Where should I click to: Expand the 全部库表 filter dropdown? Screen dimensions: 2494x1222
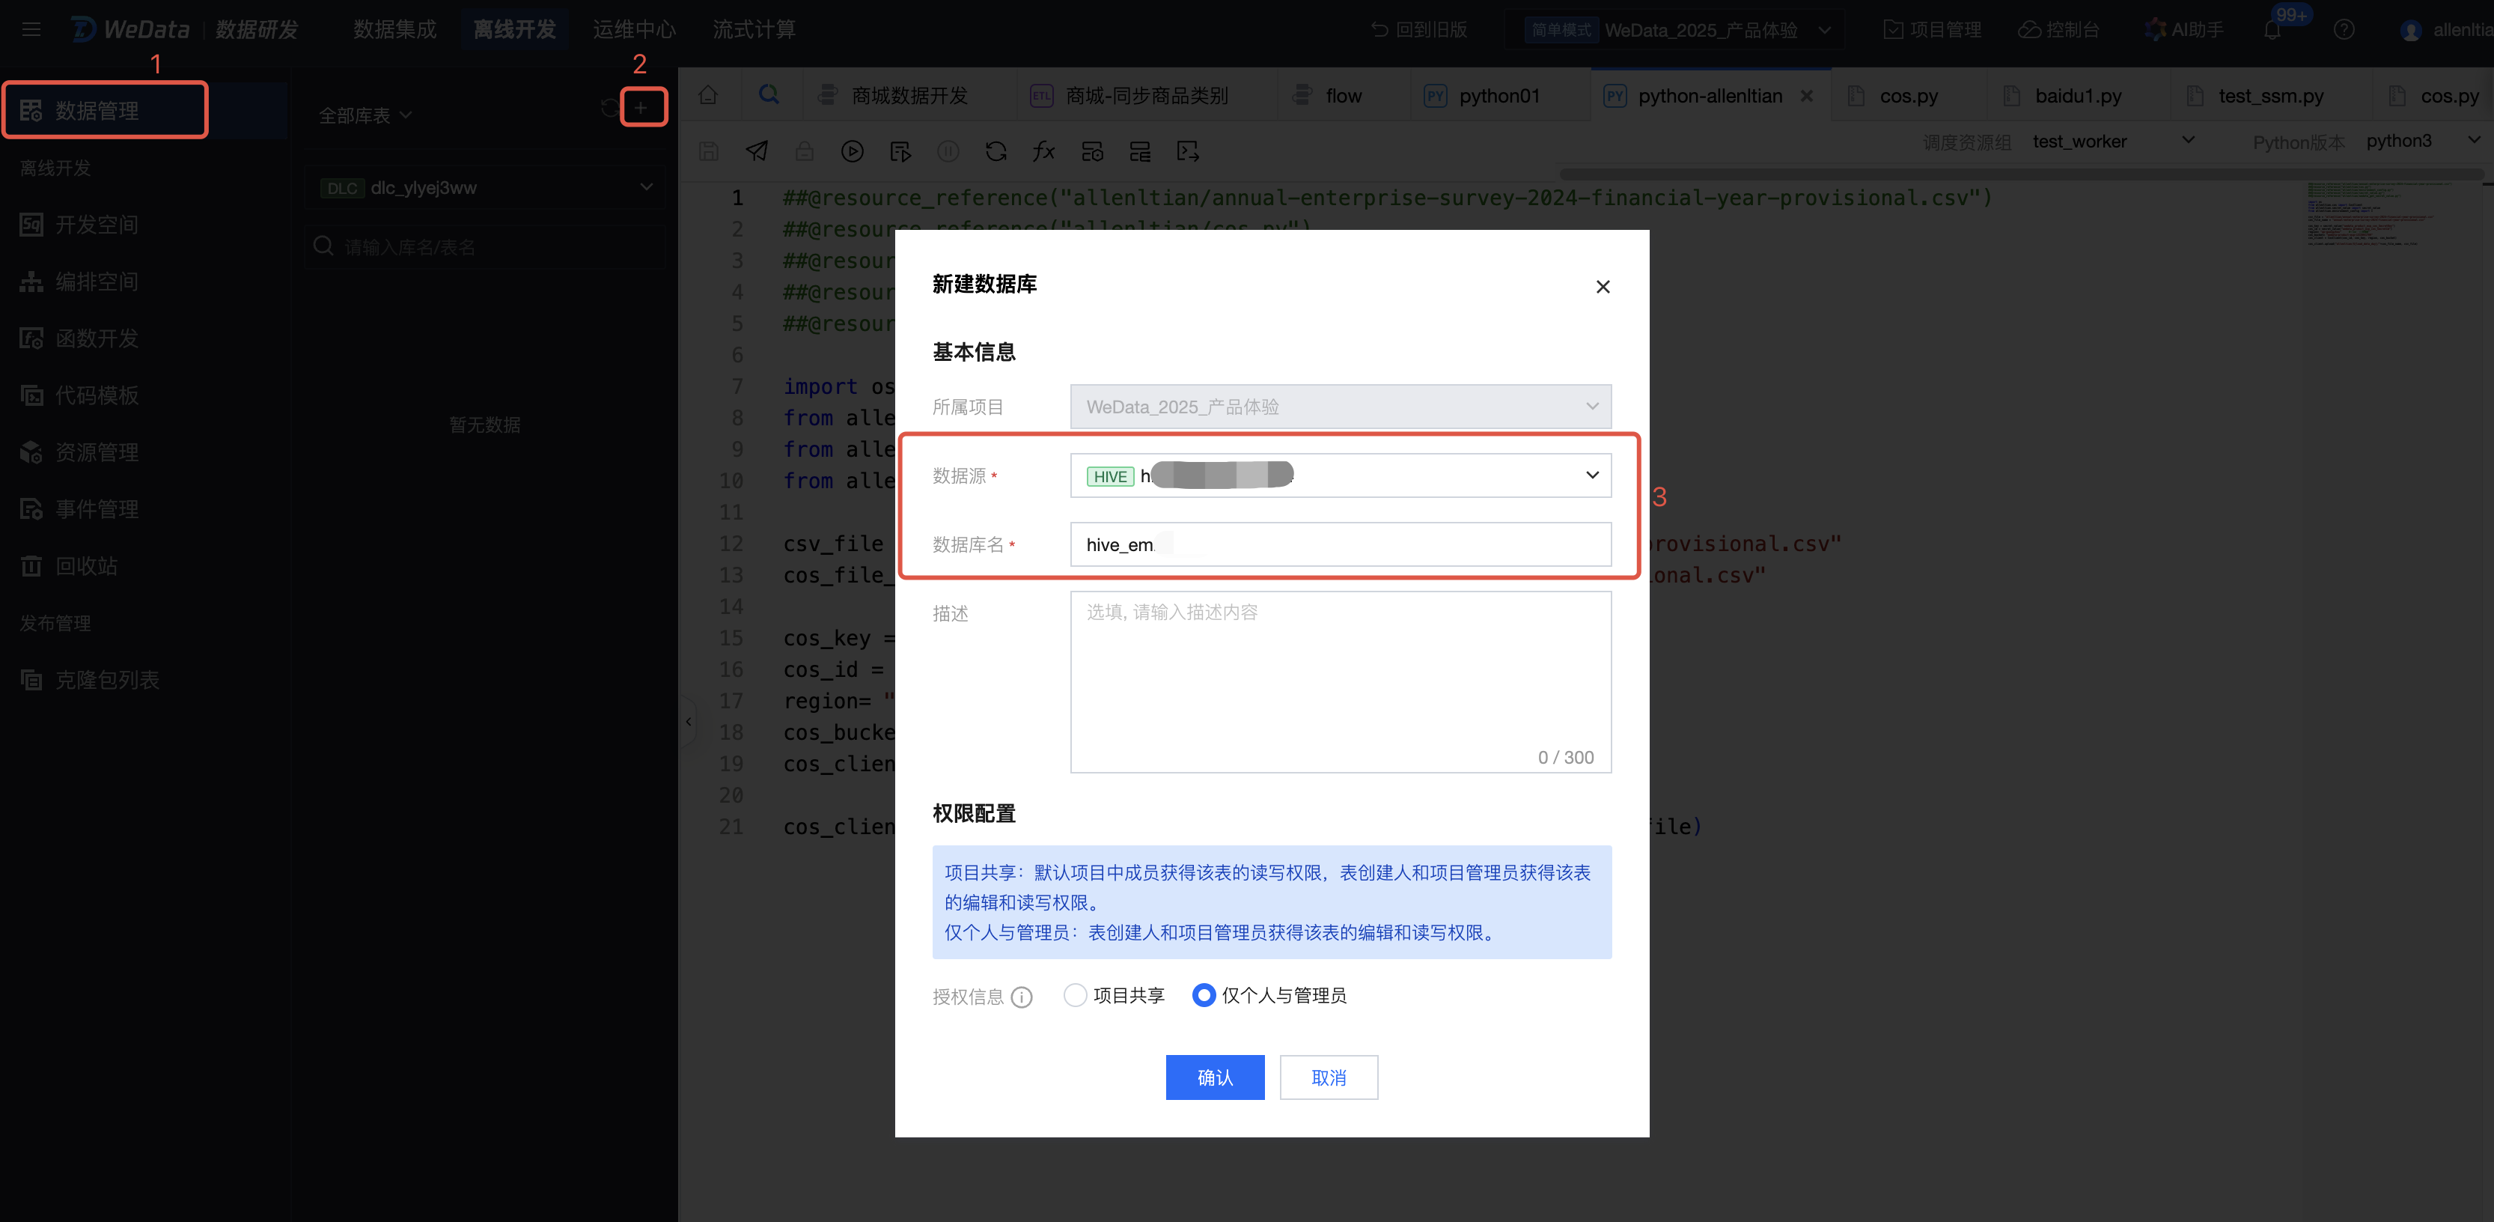(365, 115)
